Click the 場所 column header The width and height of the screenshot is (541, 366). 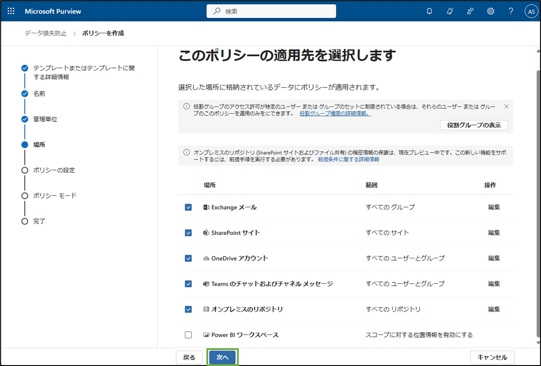tap(210, 185)
